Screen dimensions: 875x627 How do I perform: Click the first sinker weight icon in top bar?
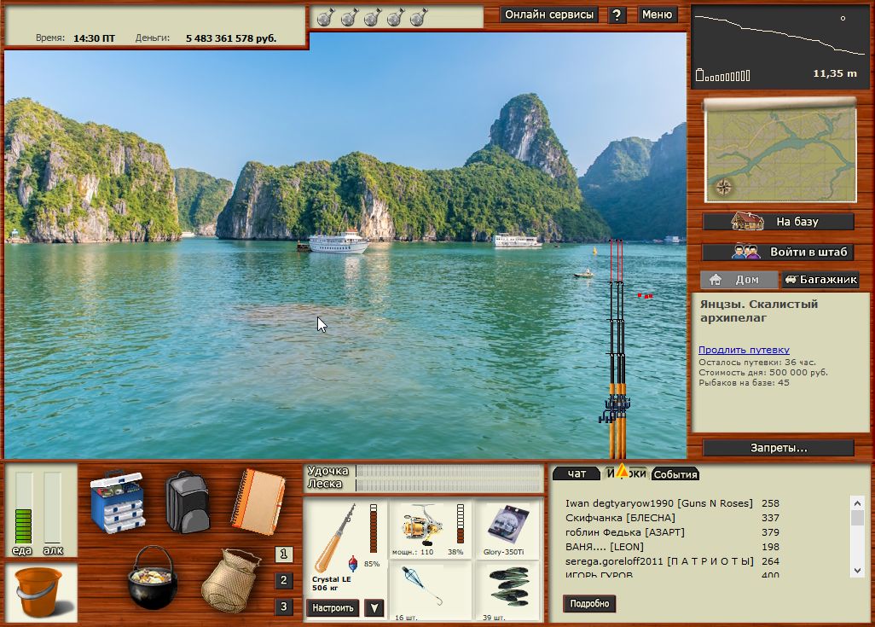tap(326, 17)
